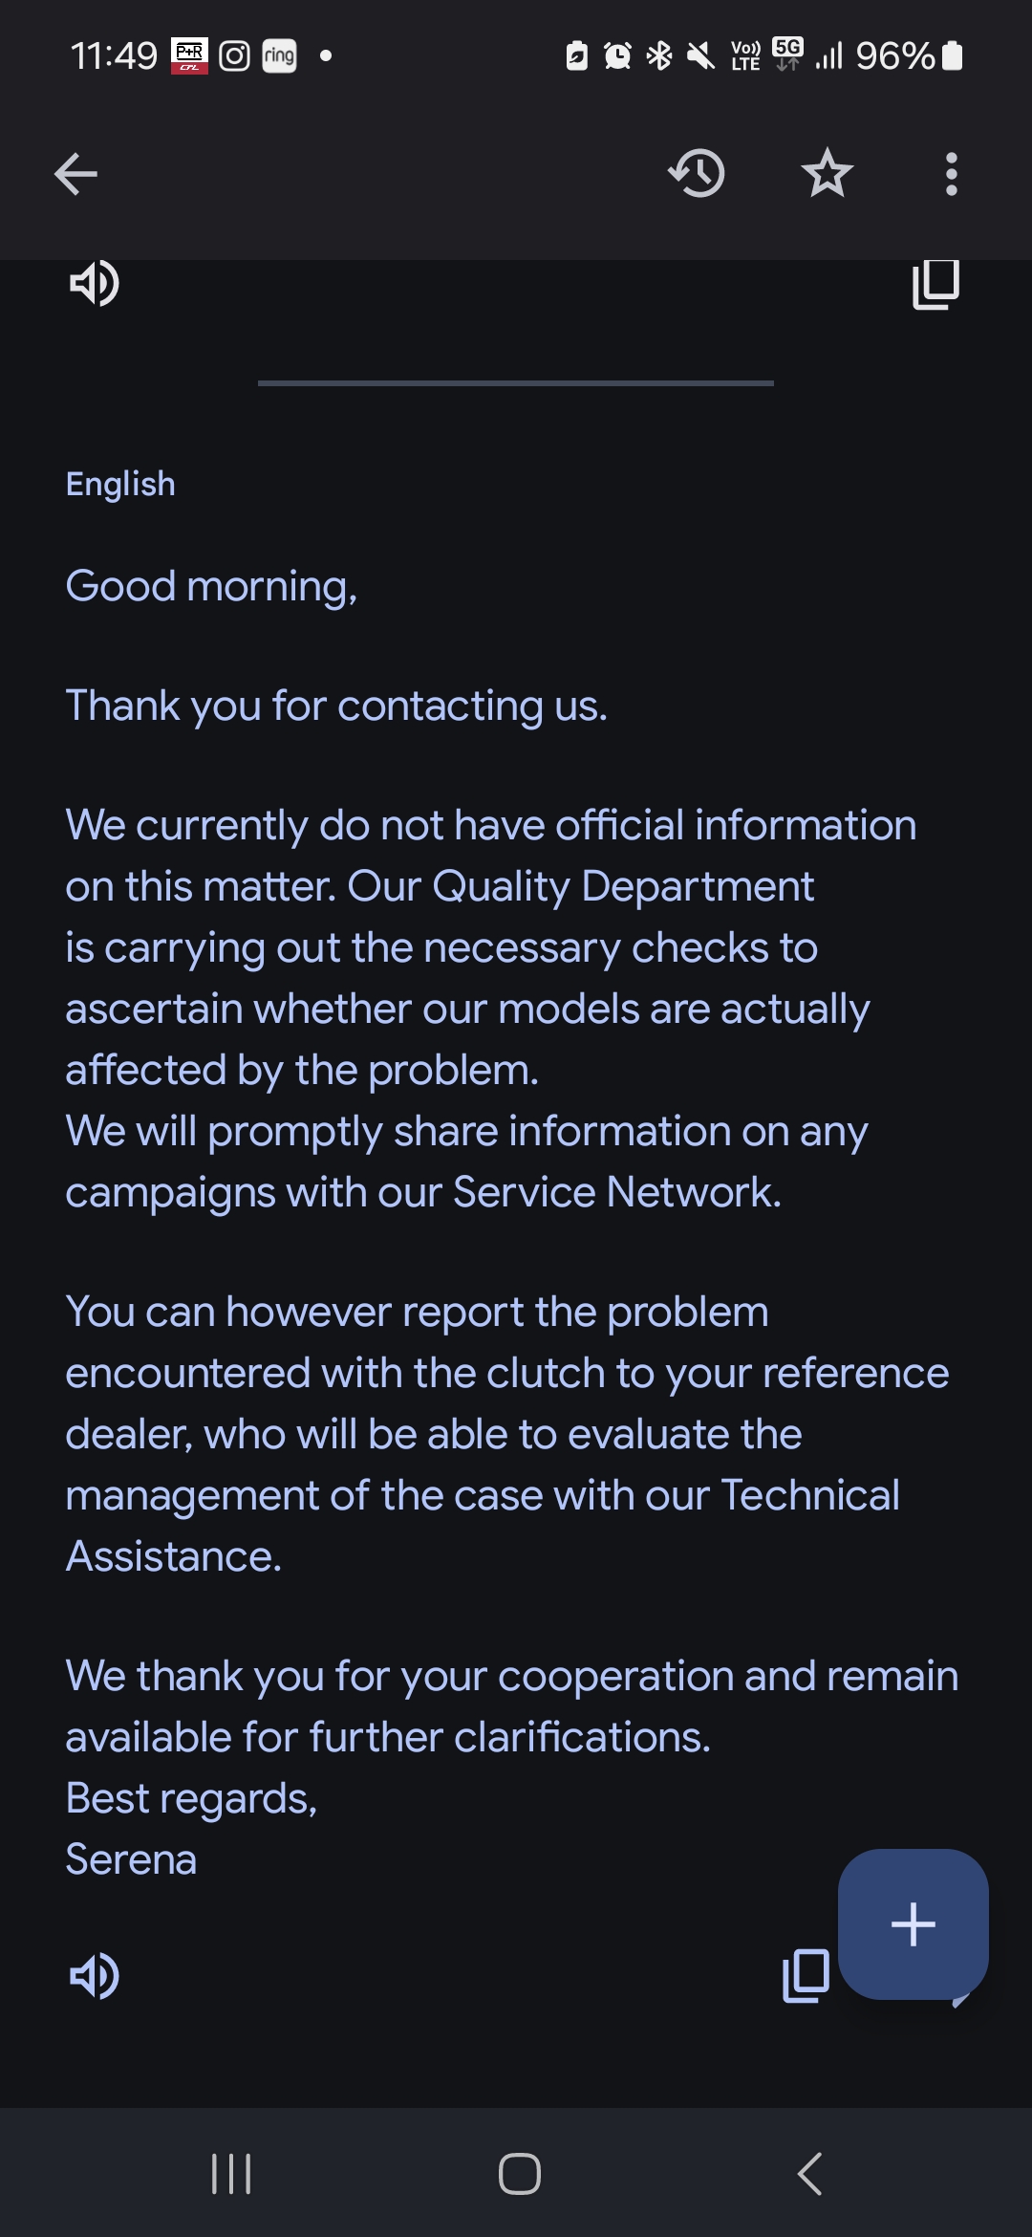Image resolution: width=1032 pixels, height=2237 pixels.
Task: Copy the source text above the divider
Action: [x=935, y=284]
